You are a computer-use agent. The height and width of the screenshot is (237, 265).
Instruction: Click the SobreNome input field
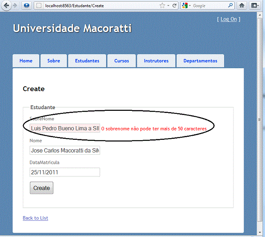pyautogui.click(x=65, y=128)
